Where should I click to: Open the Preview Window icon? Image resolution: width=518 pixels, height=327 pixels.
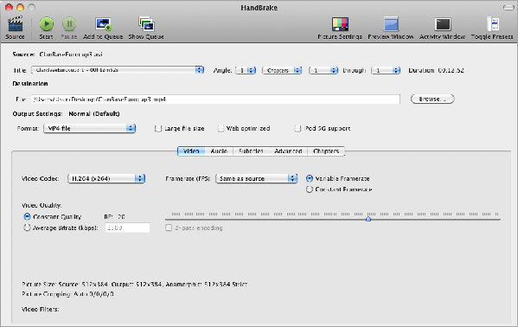[x=391, y=24]
